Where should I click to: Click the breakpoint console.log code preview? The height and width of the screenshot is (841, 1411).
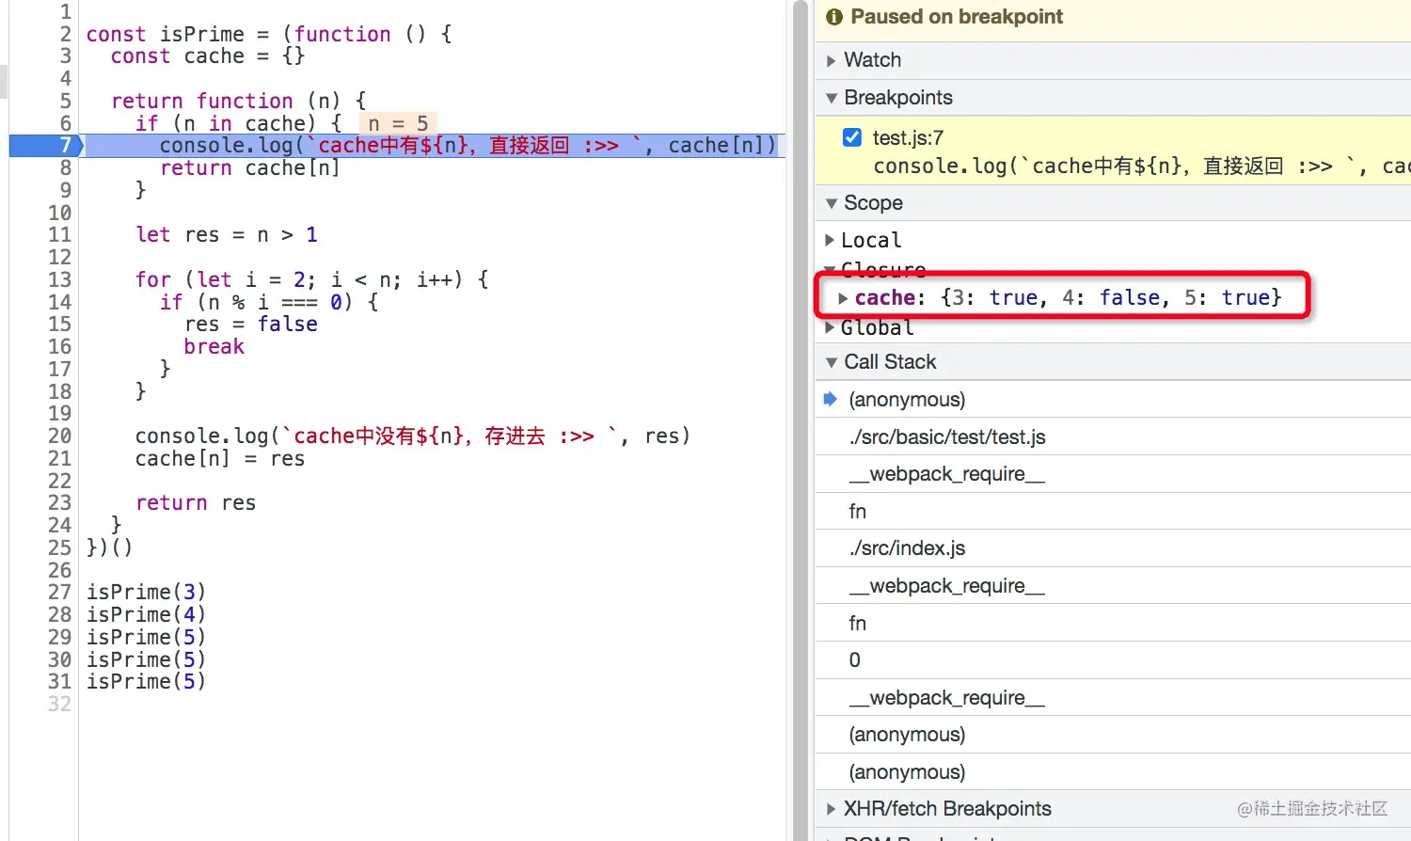[1142, 167]
